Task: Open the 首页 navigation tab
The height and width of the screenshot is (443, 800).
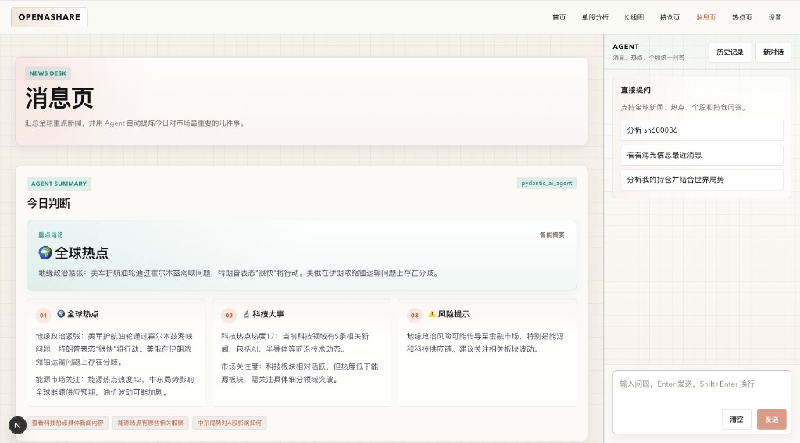Action: (x=559, y=17)
